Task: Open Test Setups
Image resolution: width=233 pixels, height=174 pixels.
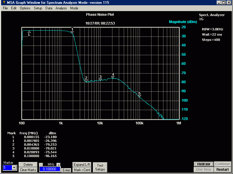Action: (100, 167)
